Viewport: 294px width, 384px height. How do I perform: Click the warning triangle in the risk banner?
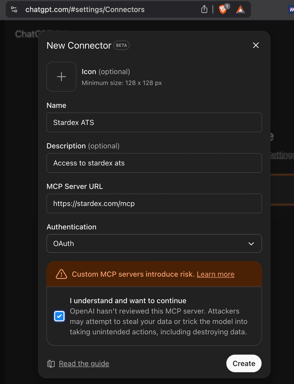tap(61, 274)
